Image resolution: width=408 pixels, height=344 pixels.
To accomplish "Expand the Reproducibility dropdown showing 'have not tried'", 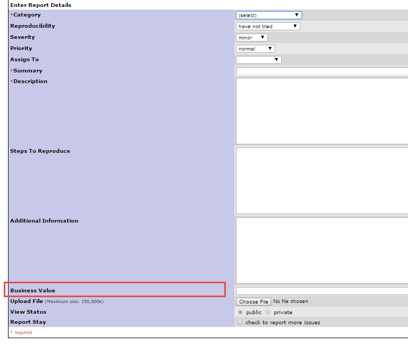I will pos(268,27).
